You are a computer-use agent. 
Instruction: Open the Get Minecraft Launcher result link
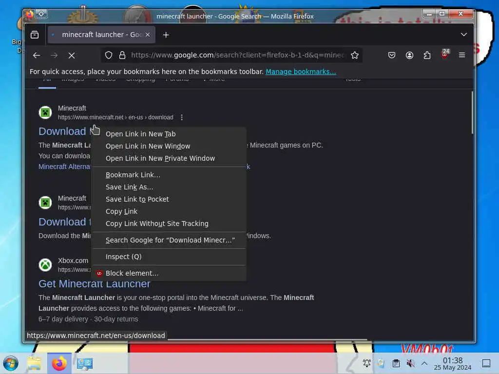click(x=94, y=284)
